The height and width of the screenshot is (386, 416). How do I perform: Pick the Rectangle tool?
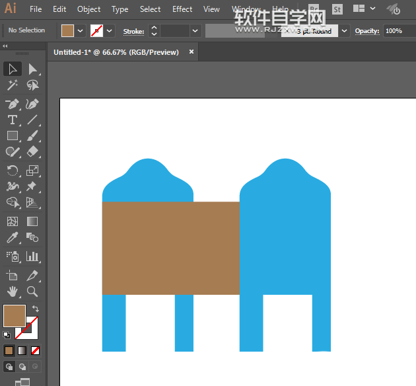point(13,136)
